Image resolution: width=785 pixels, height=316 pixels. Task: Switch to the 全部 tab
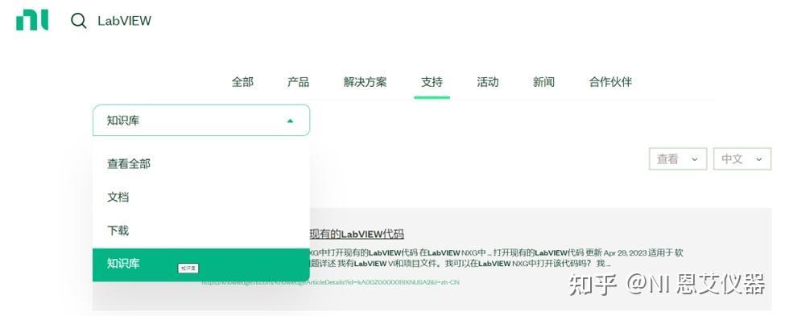click(242, 82)
